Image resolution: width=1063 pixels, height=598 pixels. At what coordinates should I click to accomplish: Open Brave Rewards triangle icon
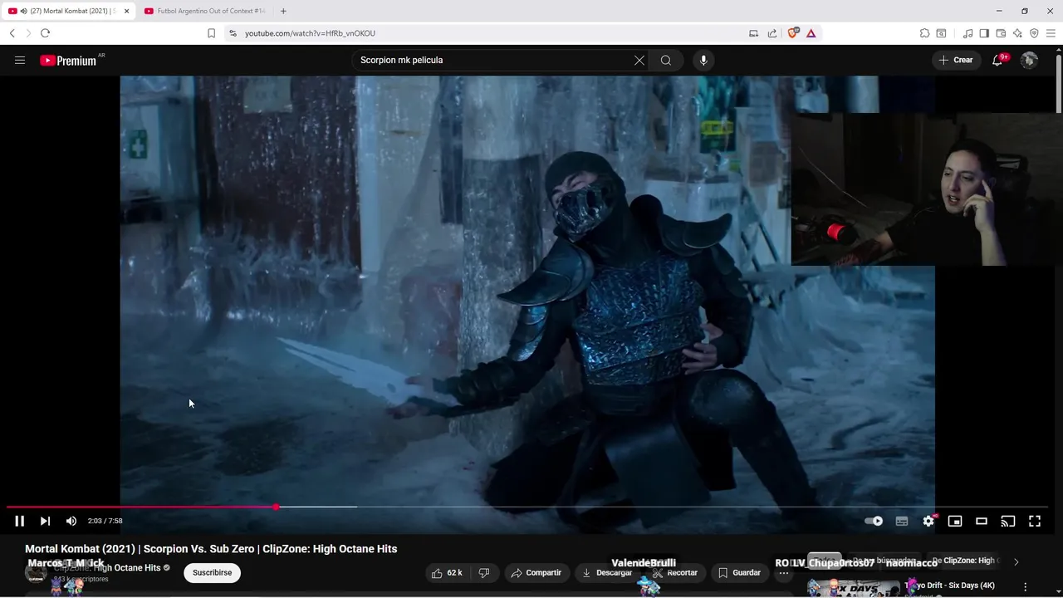click(x=811, y=33)
